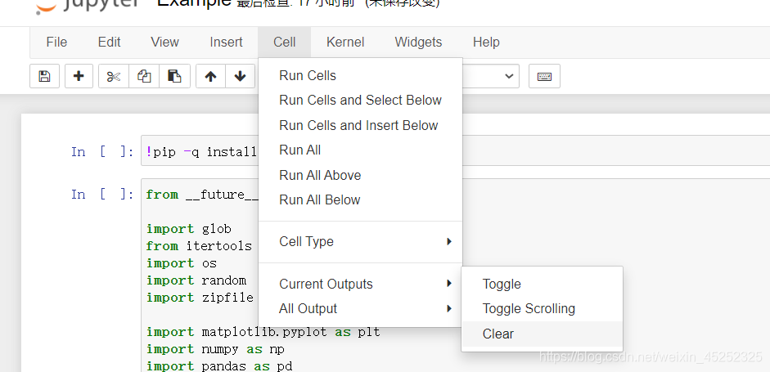770x372 pixels.
Task: Click the 'import numpy as np' line
Action: point(215,349)
